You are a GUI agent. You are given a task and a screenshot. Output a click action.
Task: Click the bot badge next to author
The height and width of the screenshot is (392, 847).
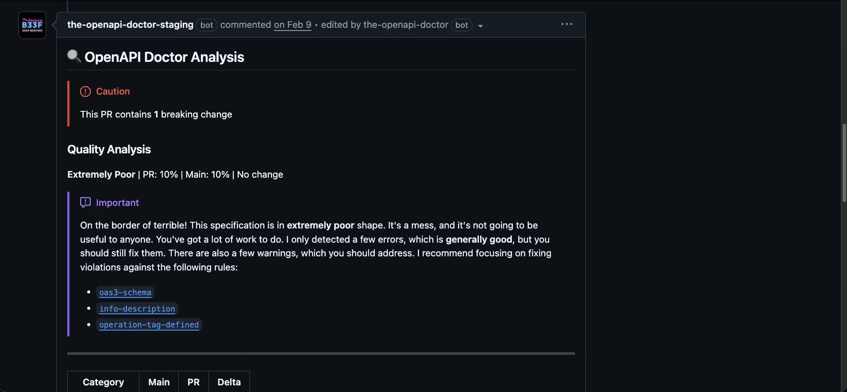point(207,25)
